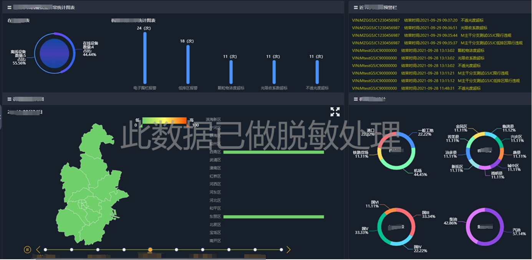Click the timeline previous arrow
The image size is (532, 260).
pyautogui.click(x=38, y=250)
